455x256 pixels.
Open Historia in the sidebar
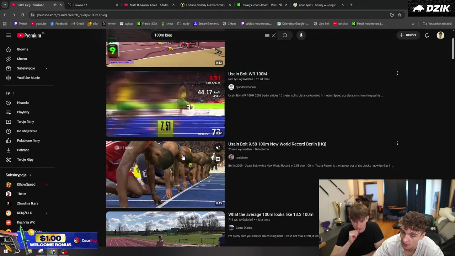click(23, 103)
